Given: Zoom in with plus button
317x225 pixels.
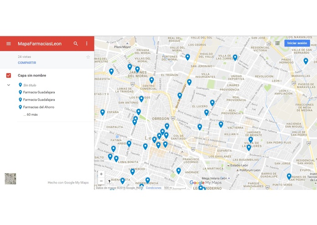Looking at the screenshot, I should (x=101, y=174).
